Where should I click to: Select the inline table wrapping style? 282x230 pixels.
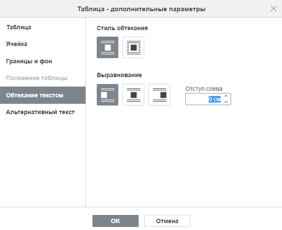point(108,47)
